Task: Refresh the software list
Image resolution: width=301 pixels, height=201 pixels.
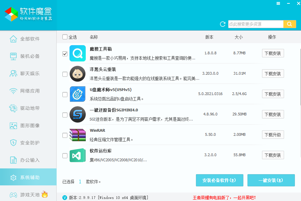Action: [x=223, y=24]
